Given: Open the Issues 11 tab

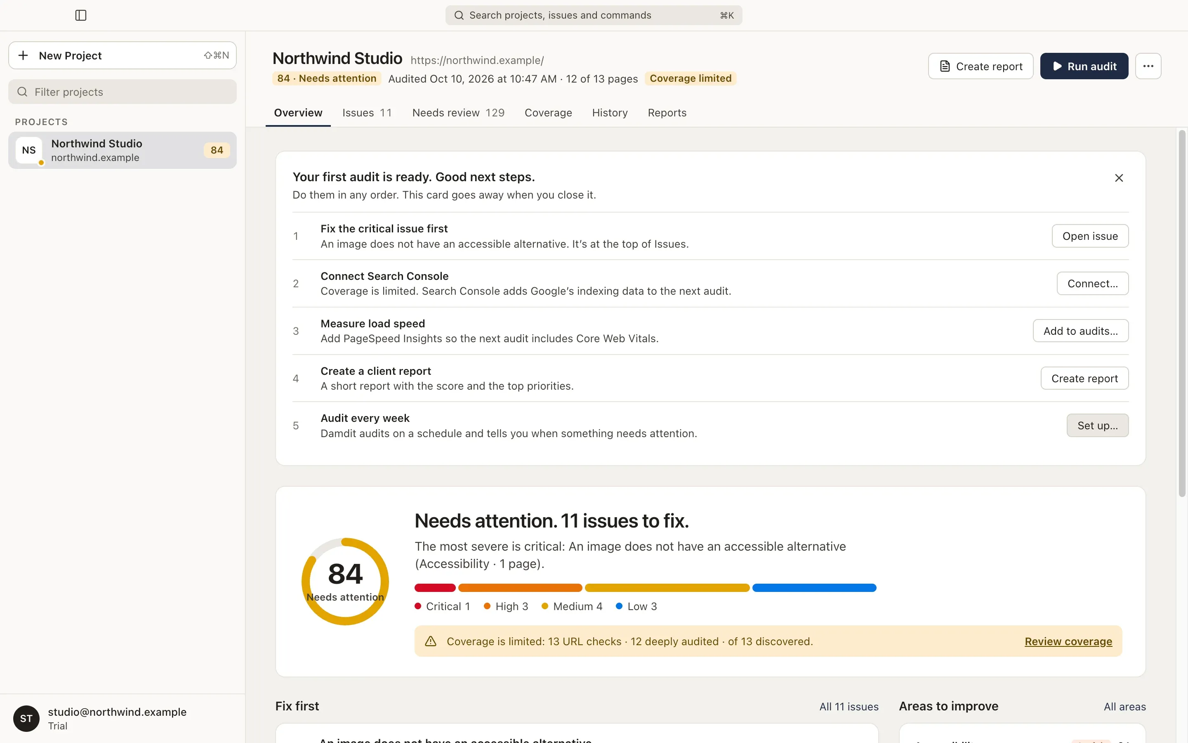Looking at the screenshot, I should [367, 113].
